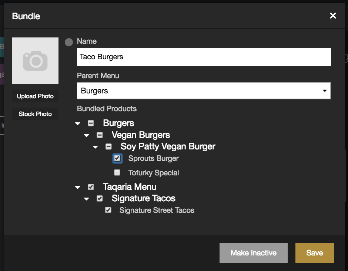The width and height of the screenshot is (348, 271).
Task: Select the Signature Tacos label
Action: (143, 199)
